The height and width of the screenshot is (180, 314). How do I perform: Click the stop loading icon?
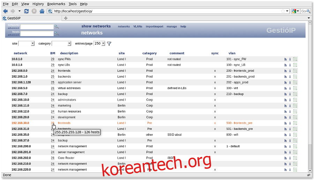pos(34,11)
